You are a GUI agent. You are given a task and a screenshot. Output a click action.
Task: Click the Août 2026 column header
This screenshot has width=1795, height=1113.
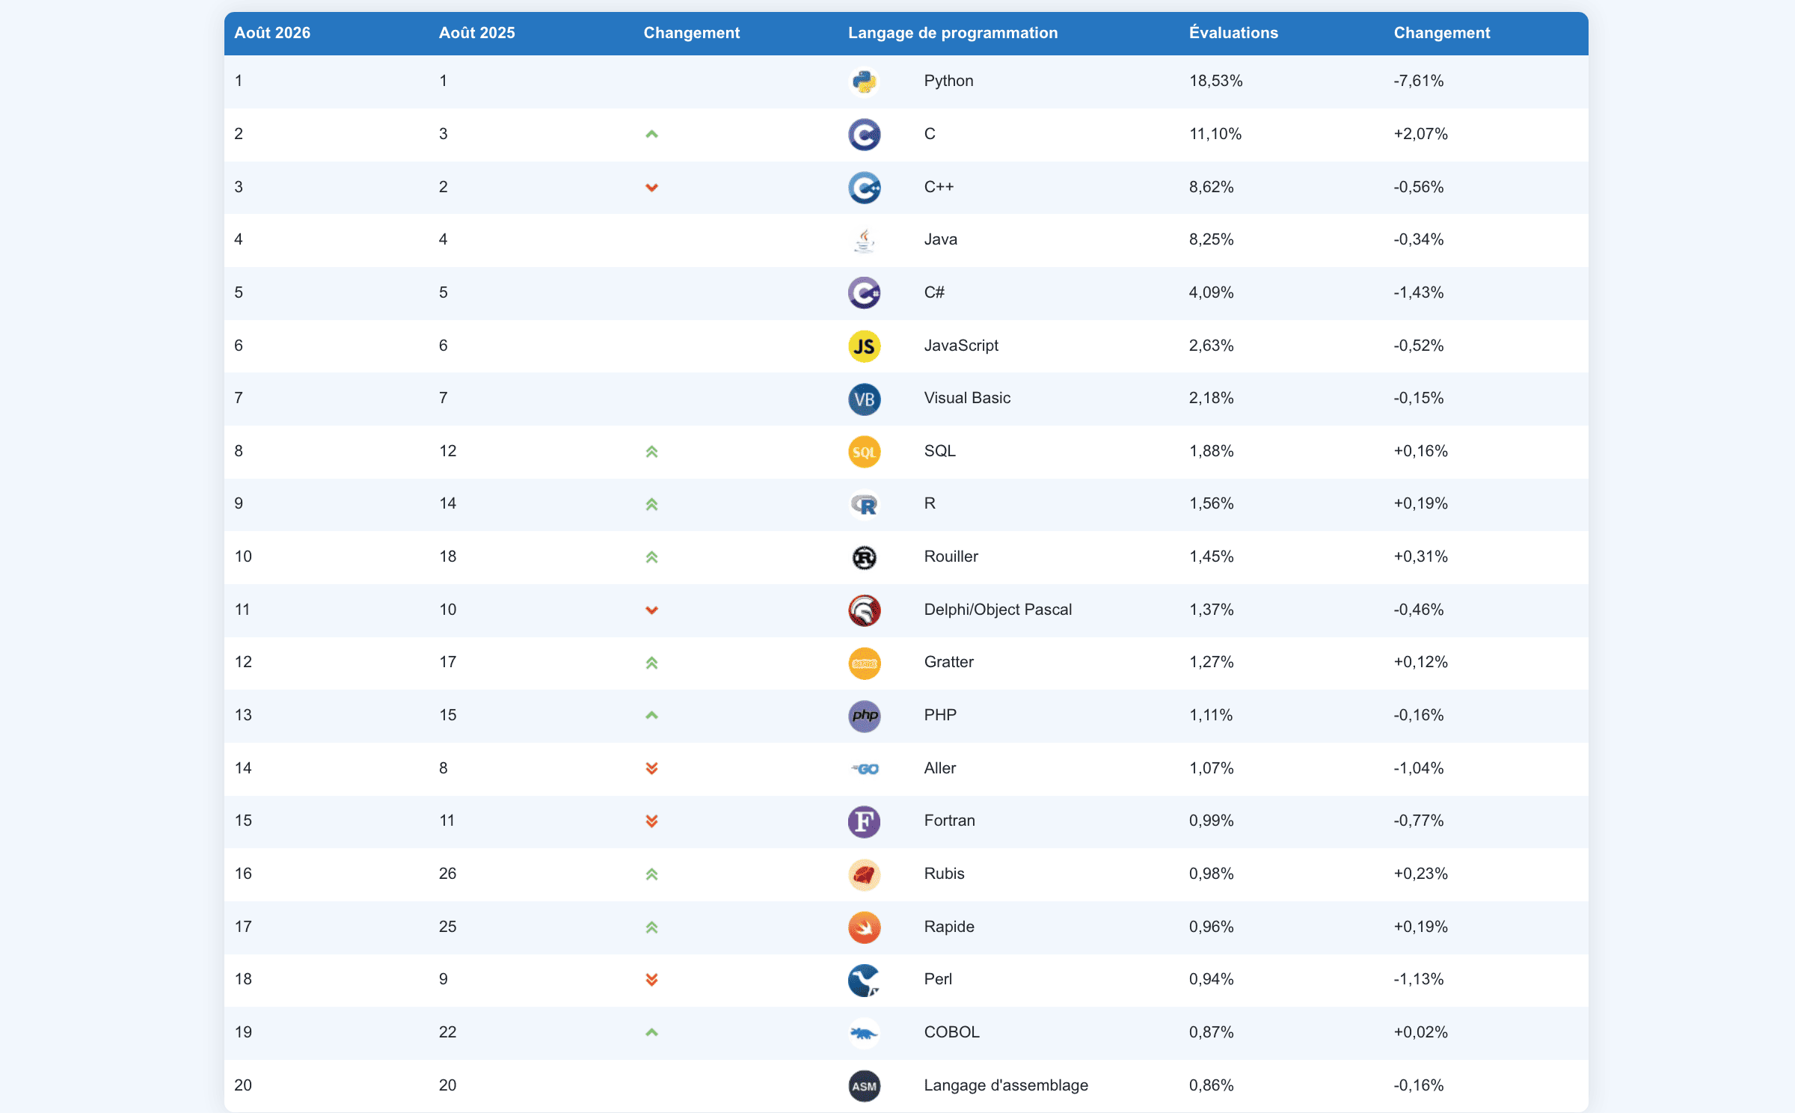272,33
